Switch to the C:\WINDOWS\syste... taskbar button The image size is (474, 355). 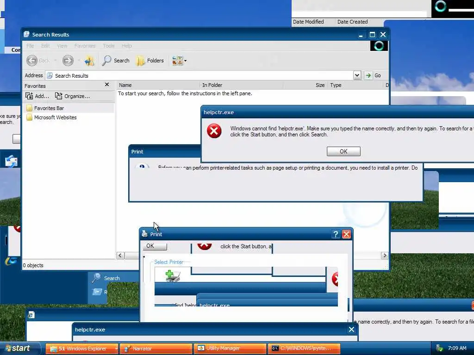304,349
